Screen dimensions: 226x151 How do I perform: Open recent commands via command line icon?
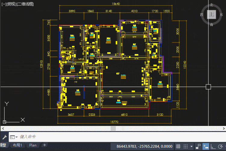point(14,137)
